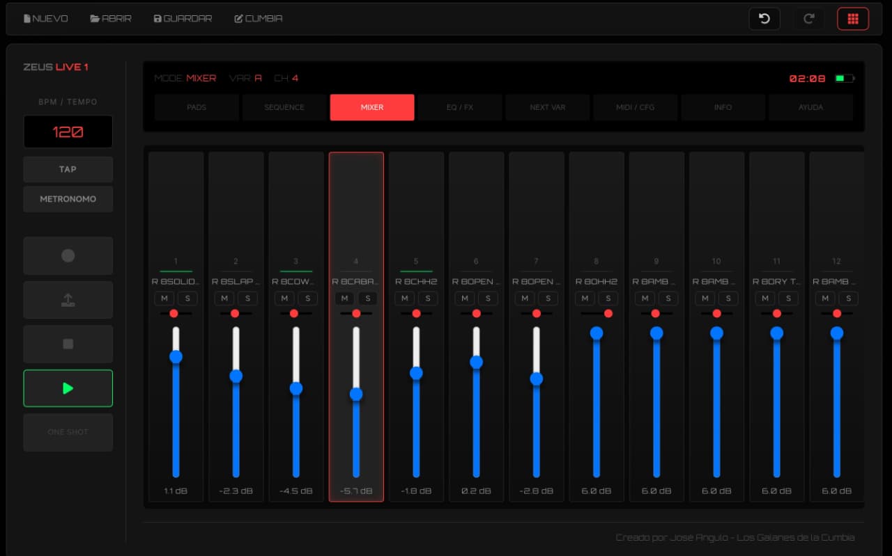Click the record circle button

pyautogui.click(x=68, y=255)
